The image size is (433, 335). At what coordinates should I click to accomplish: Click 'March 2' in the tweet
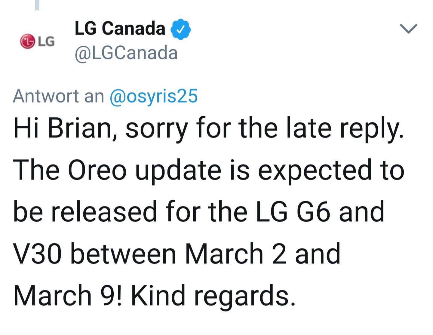tap(235, 254)
